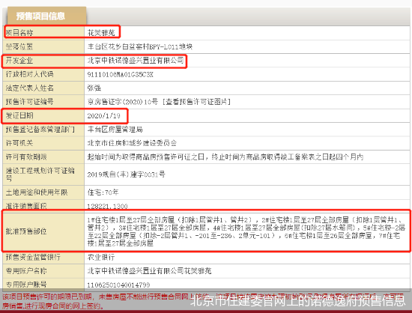412x313 pixels.
Task: Select supervising bank 农业银行
Action: [101, 257]
